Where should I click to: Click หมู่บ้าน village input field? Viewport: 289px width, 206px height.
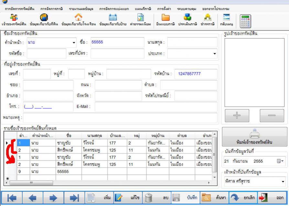click(x=129, y=74)
